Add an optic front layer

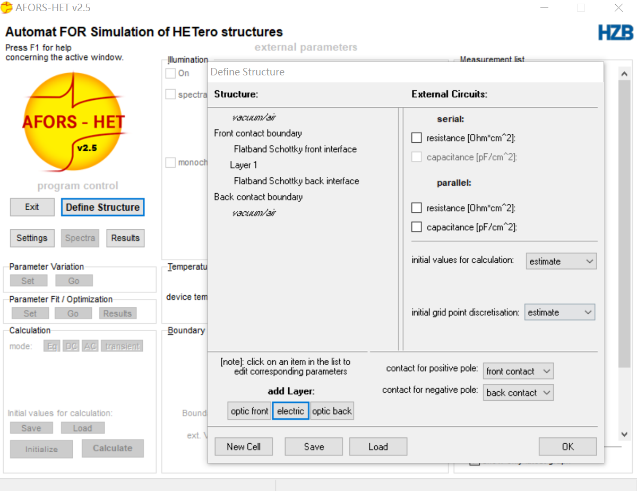[249, 411]
